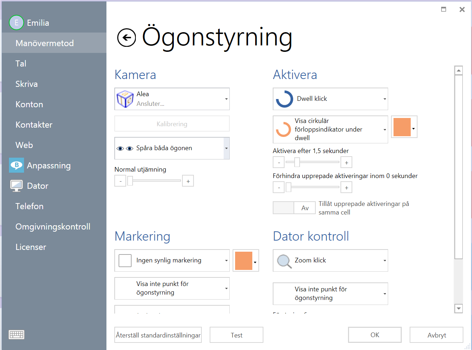472x350 pixels.
Task: Click the scrollbar up arrow
Action: pyautogui.click(x=458, y=70)
